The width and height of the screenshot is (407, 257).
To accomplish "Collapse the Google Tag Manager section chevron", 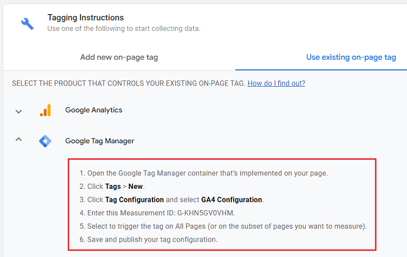I will [19, 139].
